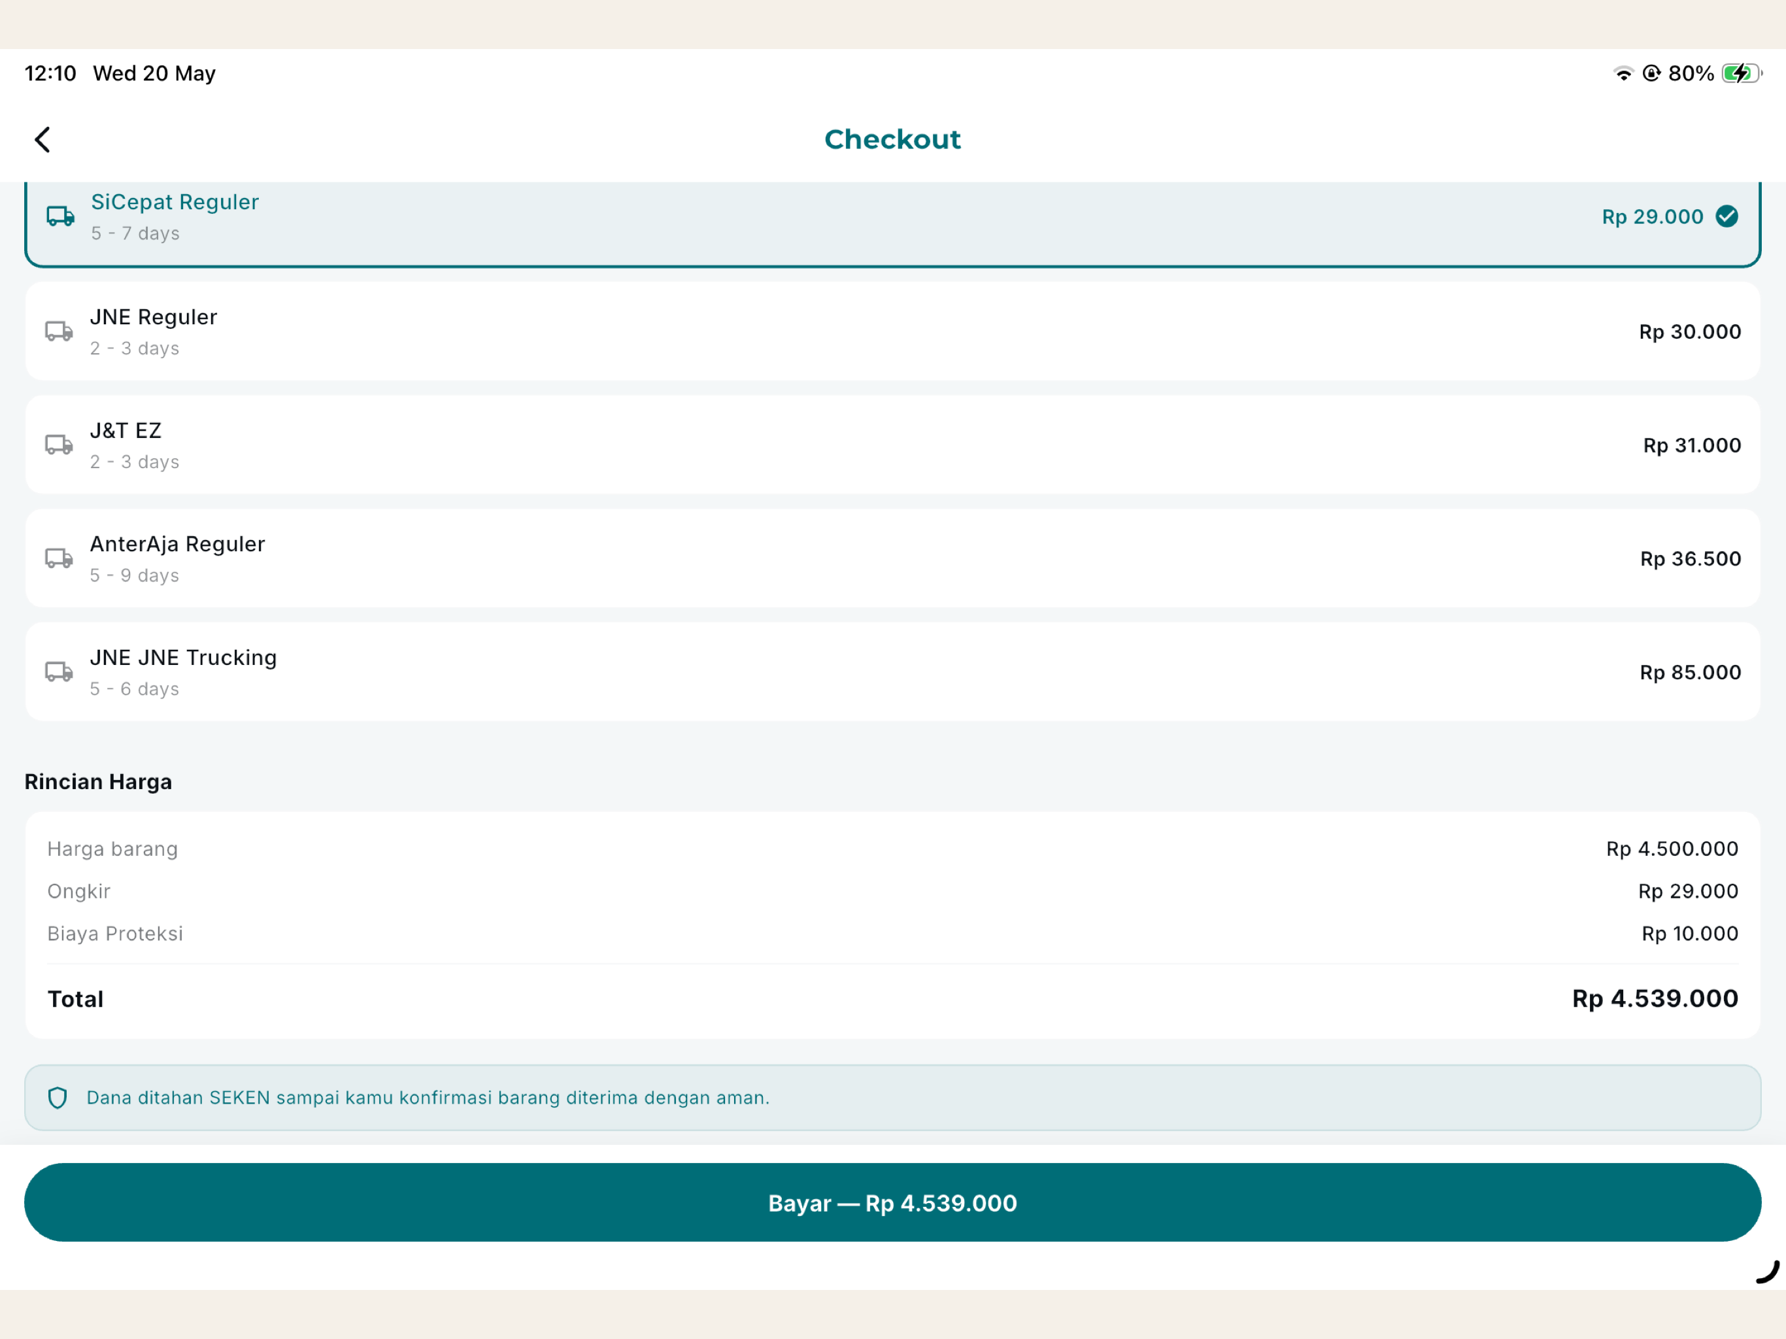The image size is (1786, 1339).
Task: Tap the J&T EZ truck icon
Action: pyautogui.click(x=59, y=445)
